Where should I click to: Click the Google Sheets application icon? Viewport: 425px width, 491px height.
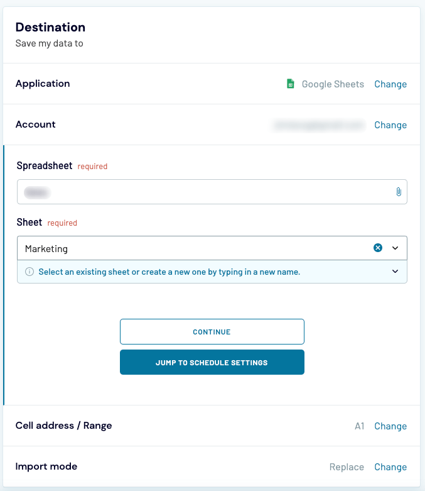290,84
